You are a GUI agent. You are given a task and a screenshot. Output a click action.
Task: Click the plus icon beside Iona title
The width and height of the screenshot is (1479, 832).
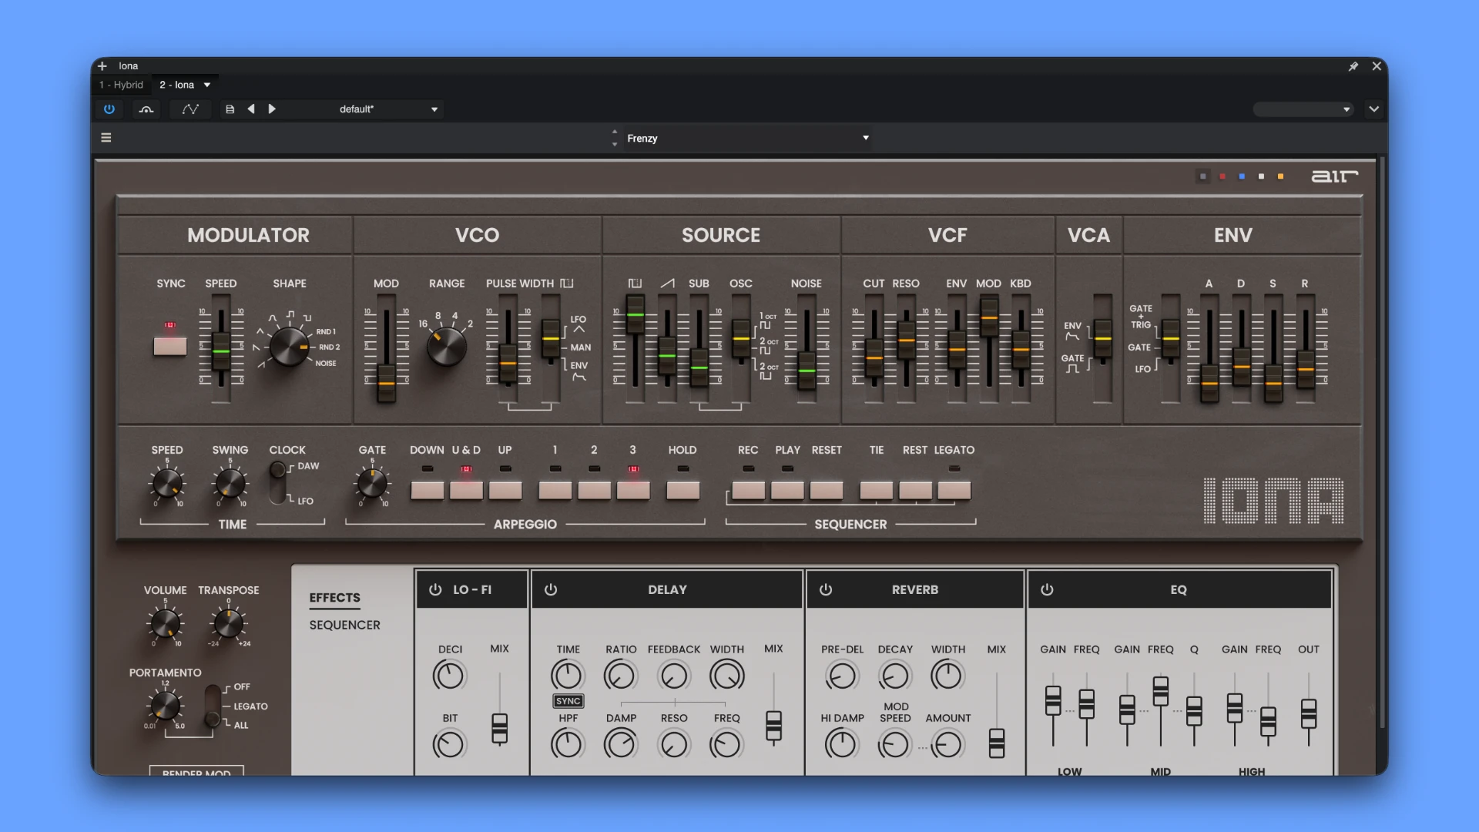(102, 66)
